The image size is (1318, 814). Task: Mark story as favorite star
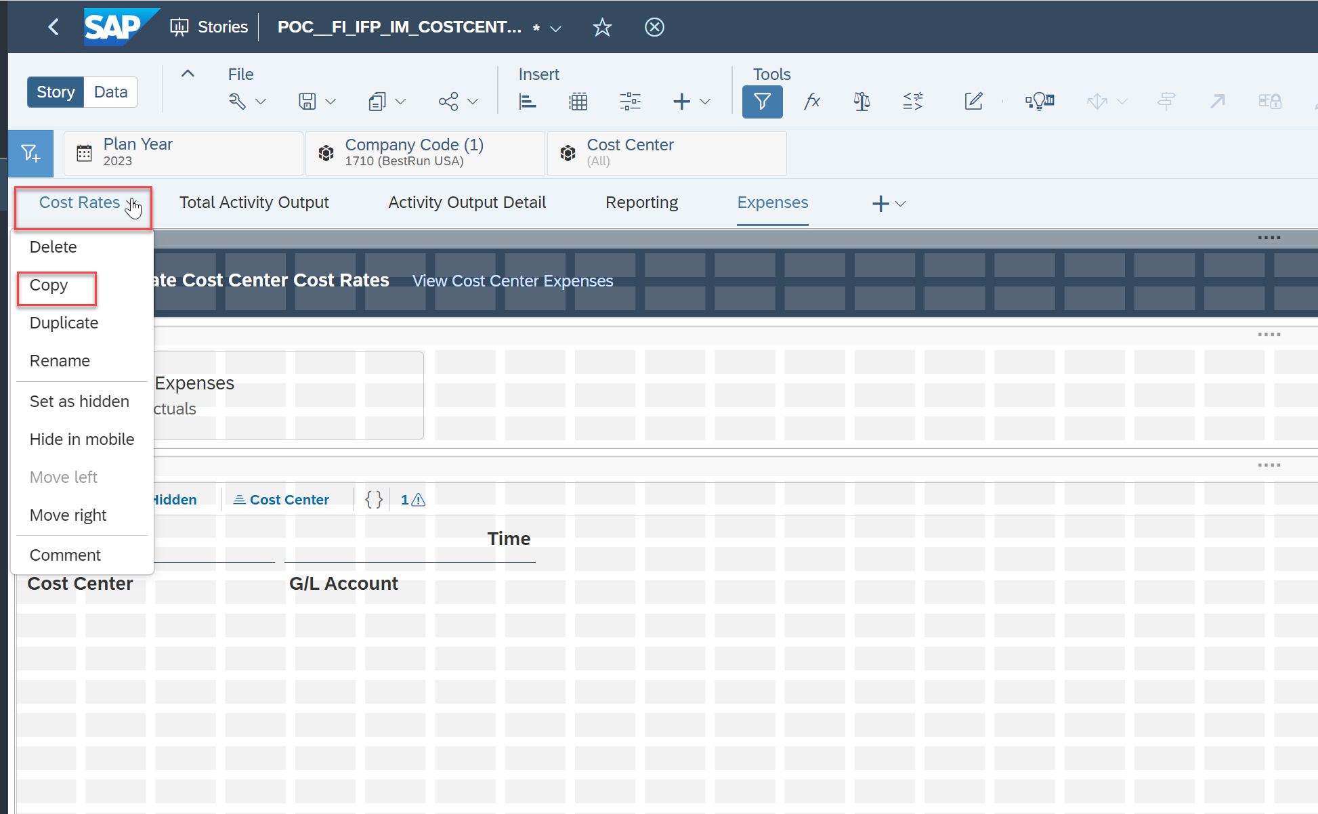coord(601,27)
